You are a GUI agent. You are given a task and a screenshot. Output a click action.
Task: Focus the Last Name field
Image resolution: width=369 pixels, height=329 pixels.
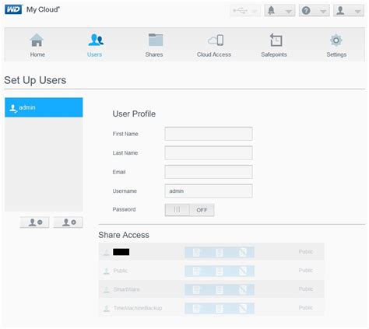point(209,152)
